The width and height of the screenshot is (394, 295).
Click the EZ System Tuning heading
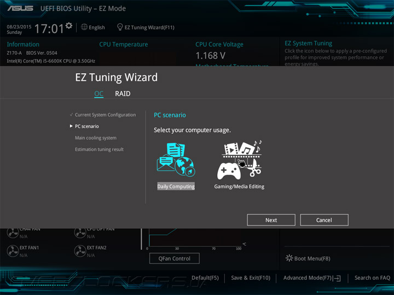308,43
